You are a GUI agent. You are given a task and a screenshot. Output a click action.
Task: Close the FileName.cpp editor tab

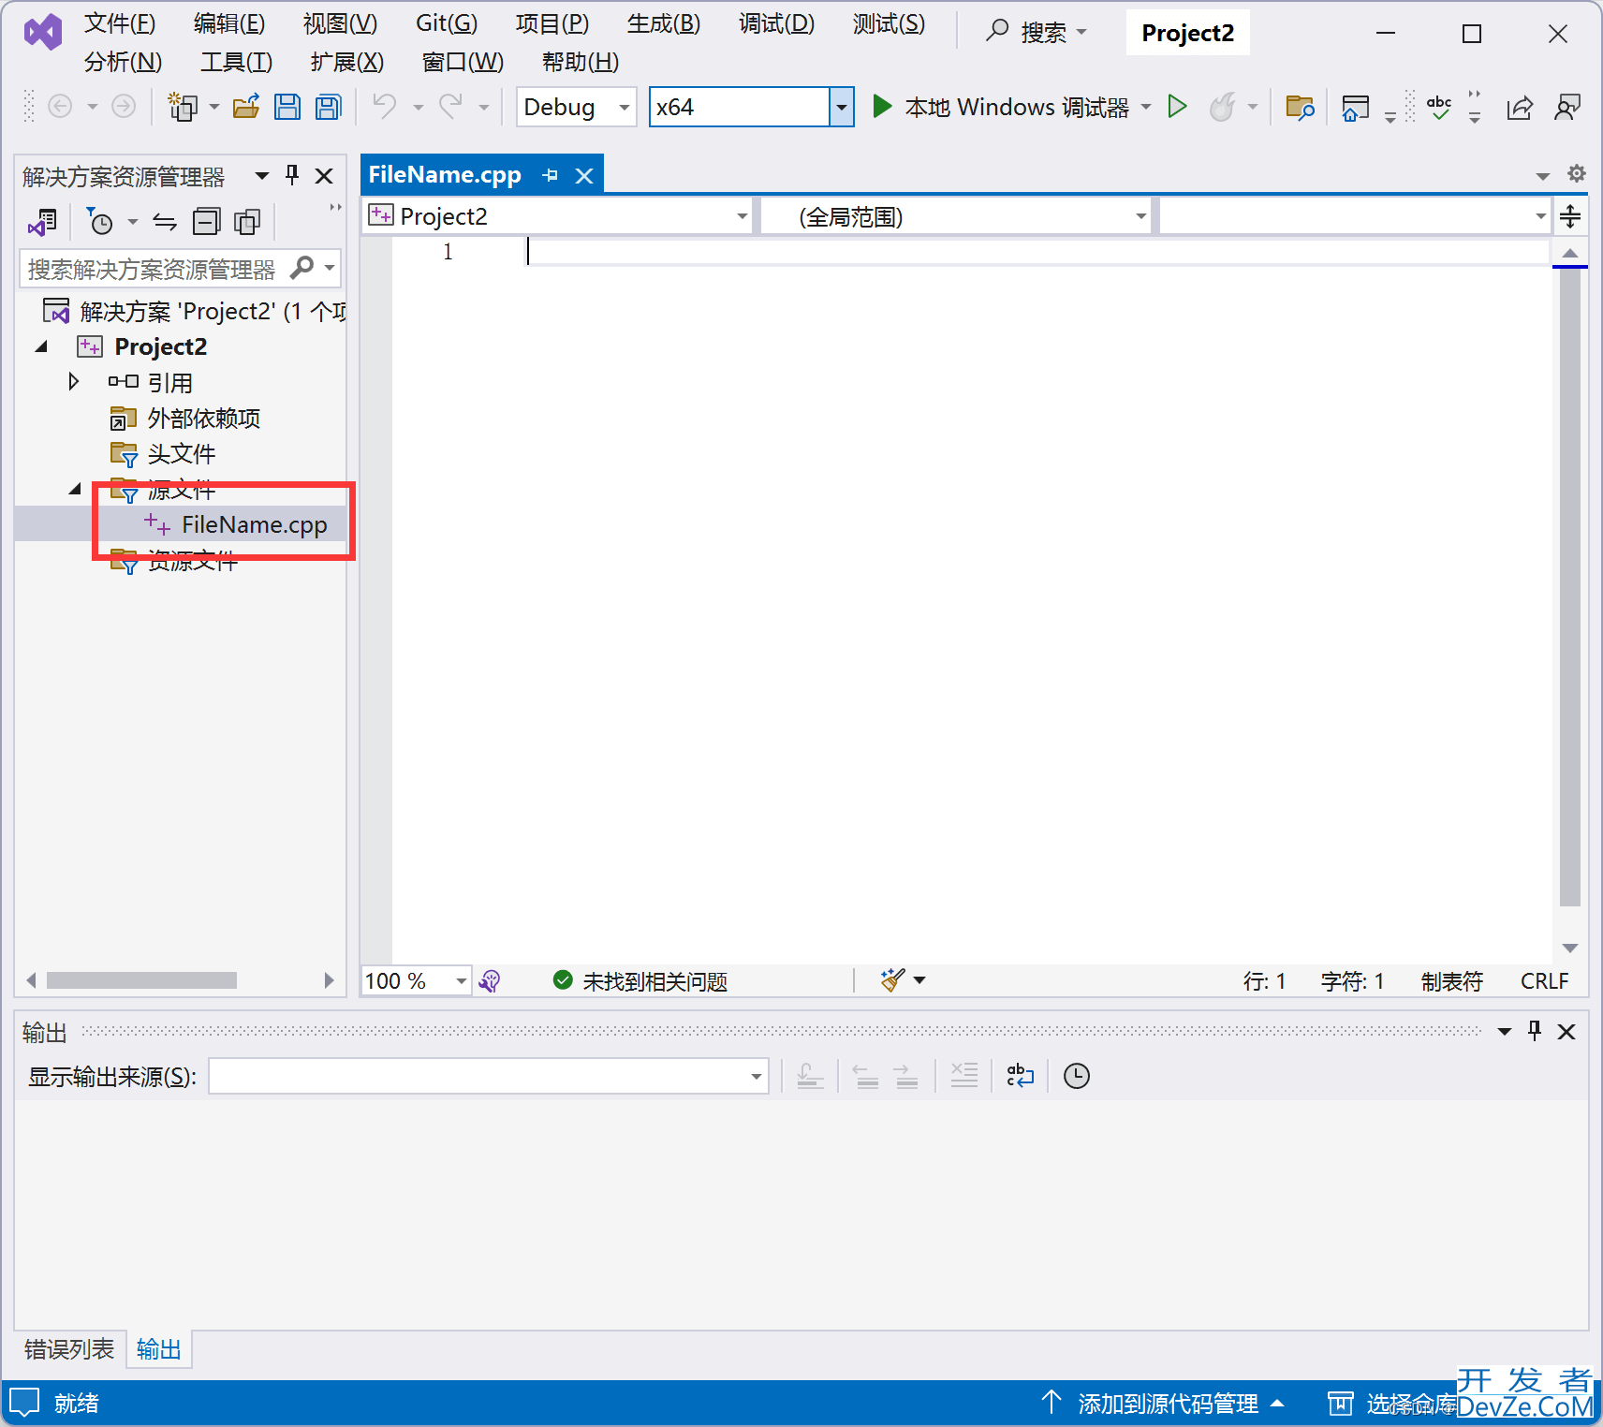[584, 175]
